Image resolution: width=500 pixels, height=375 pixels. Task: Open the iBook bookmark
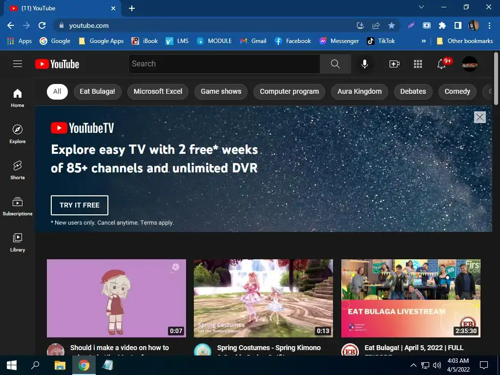pos(145,41)
